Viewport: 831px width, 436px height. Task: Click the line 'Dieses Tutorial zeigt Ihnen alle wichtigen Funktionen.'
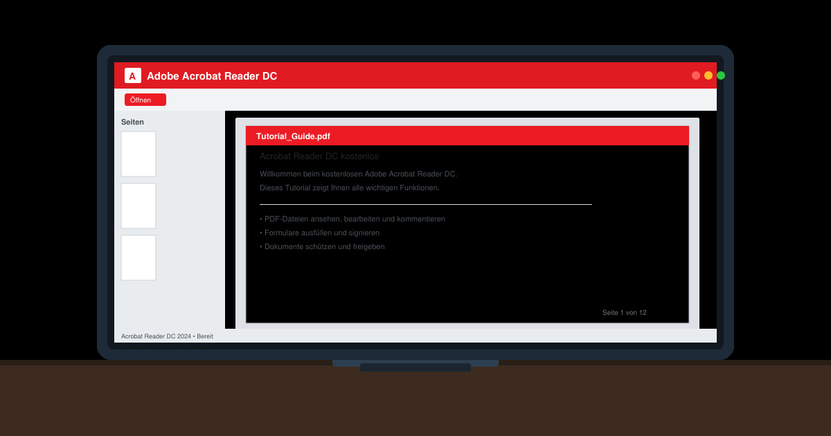(x=350, y=188)
